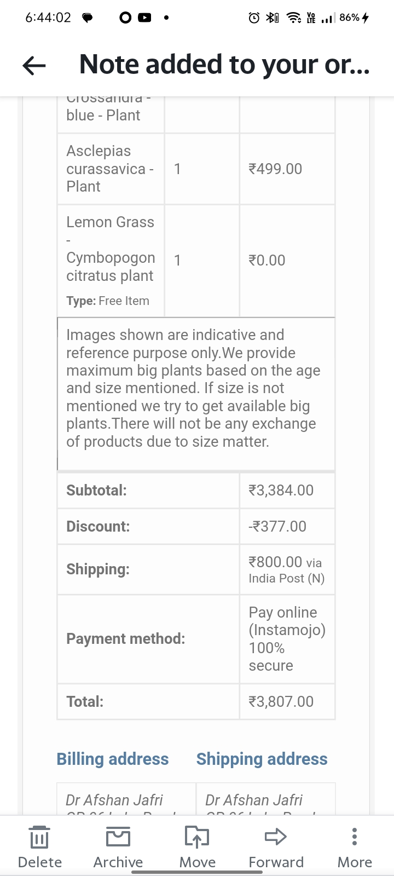Tap the back arrow icon
Image resolution: width=394 pixels, height=876 pixels.
point(34,66)
